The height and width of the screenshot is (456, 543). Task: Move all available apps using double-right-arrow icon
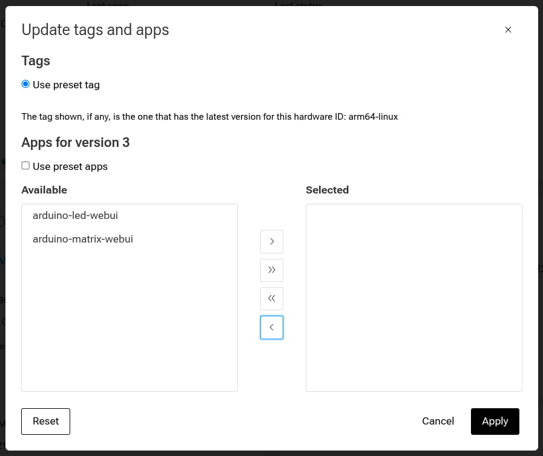coord(271,270)
